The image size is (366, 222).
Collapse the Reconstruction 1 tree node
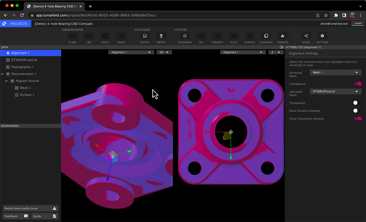click(x=3, y=74)
